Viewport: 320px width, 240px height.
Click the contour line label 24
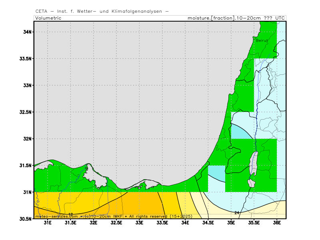click(237, 212)
